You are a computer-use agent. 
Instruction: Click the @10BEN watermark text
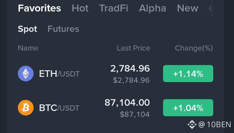(x=215, y=124)
